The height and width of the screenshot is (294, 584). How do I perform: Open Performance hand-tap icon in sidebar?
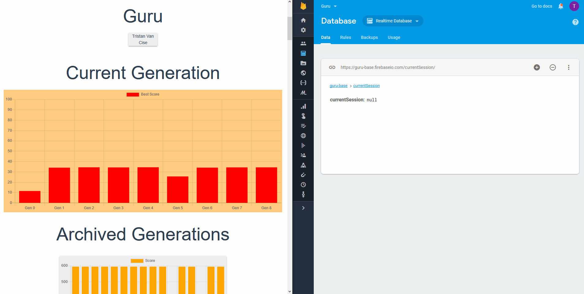(303, 116)
